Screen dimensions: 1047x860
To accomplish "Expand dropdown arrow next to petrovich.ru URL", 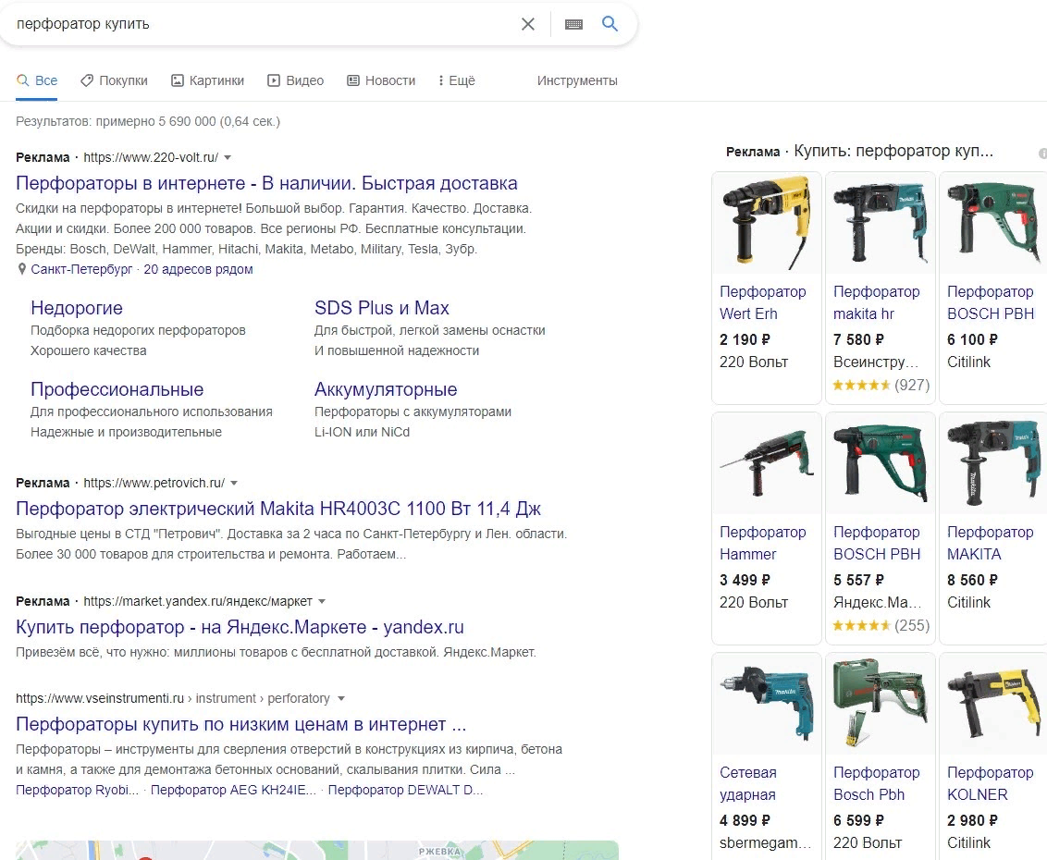I will [x=234, y=483].
